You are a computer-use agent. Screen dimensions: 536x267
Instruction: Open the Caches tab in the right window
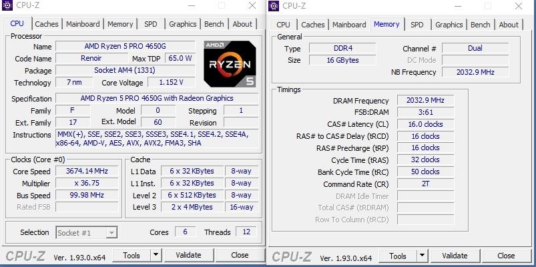(x=313, y=25)
